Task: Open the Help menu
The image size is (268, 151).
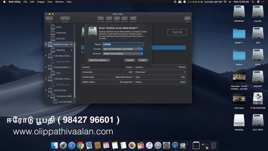Action: [69, 2]
